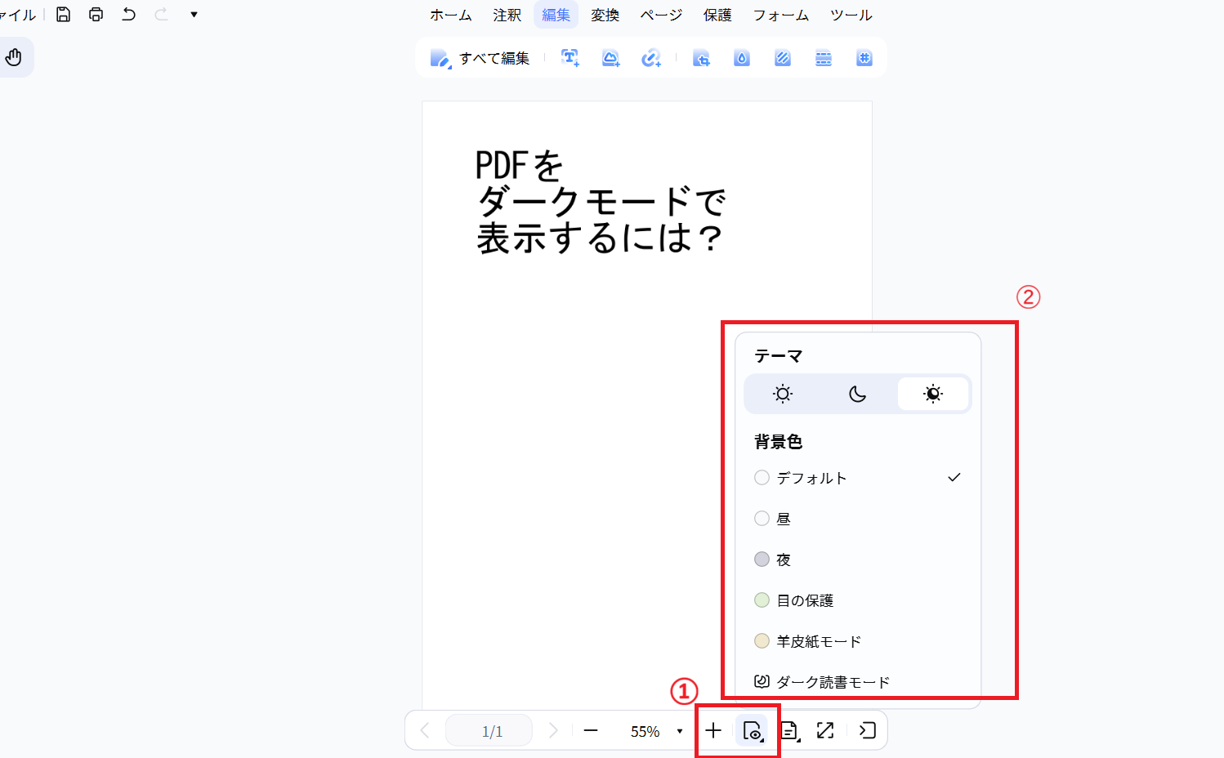This screenshot has width=1224, height=758.
Task: Open the Background tool
Action: pyautogui.click(x=782, y=57)
